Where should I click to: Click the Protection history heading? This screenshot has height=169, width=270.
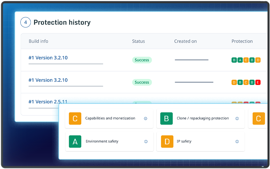point(62,22)
